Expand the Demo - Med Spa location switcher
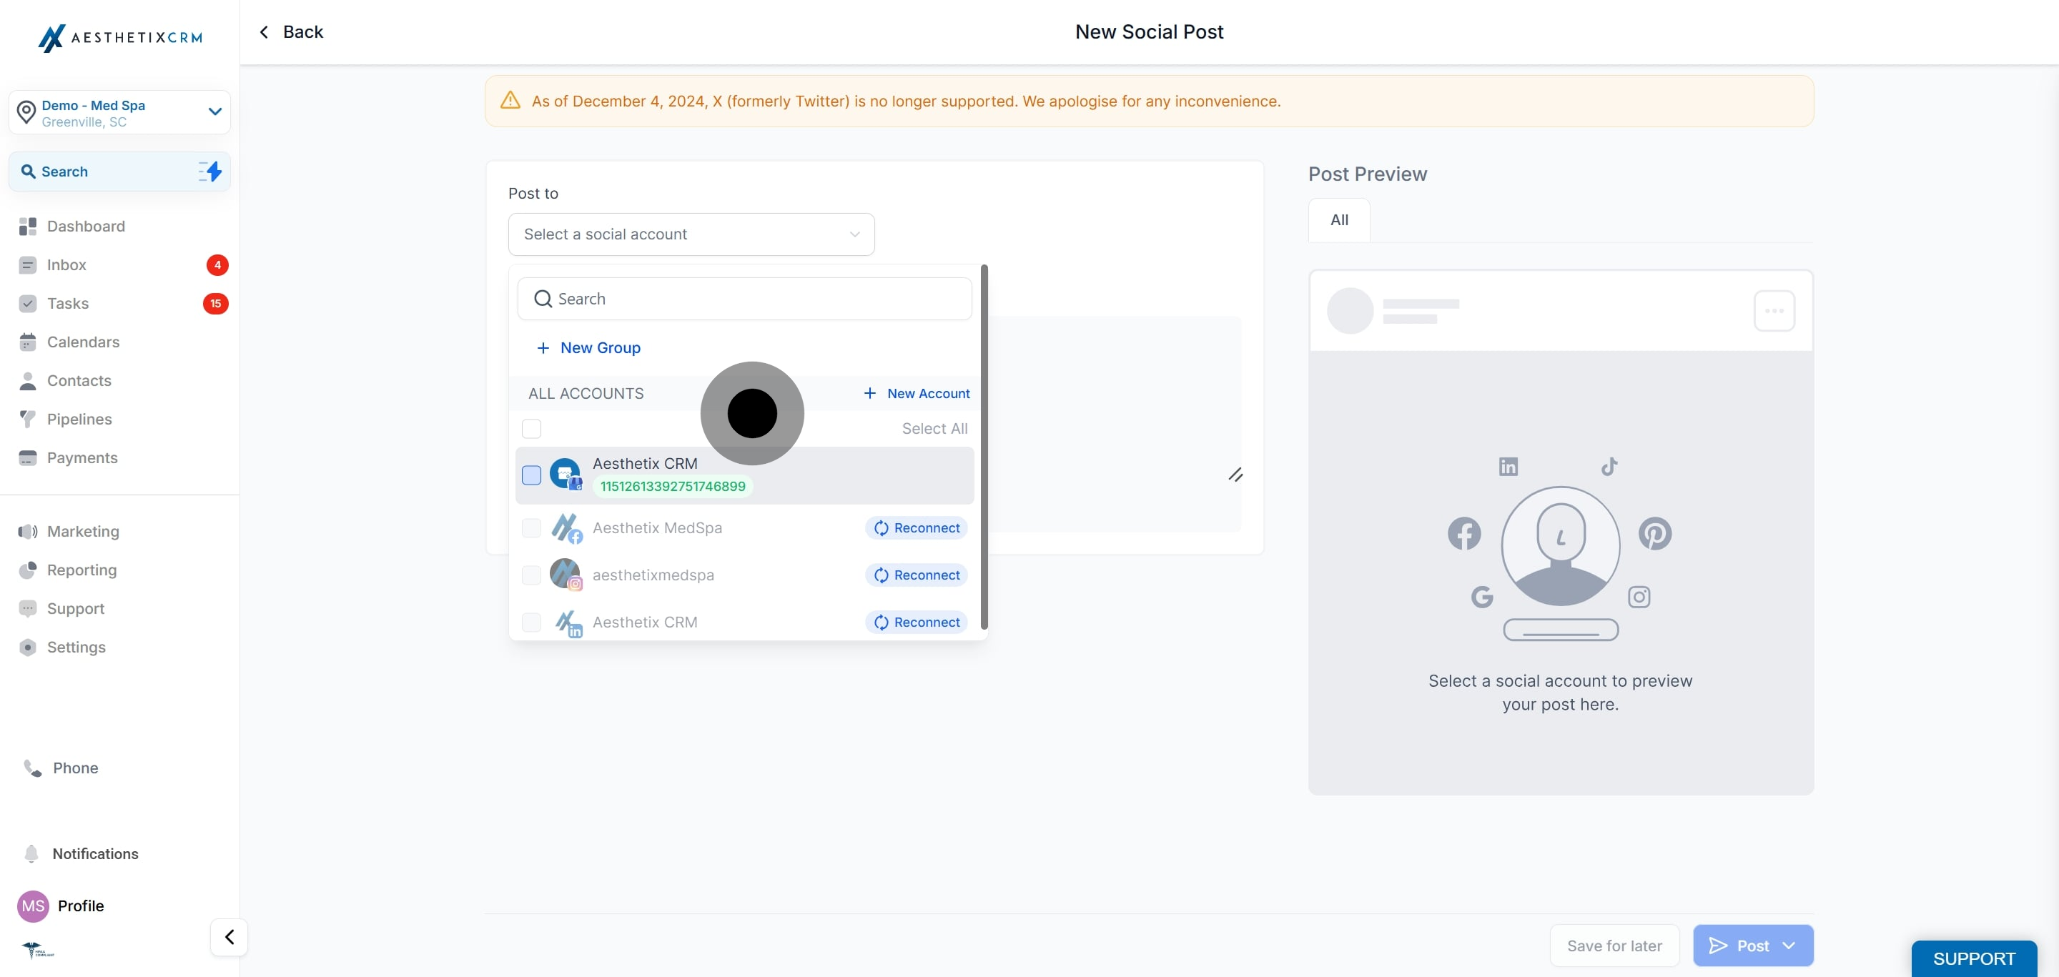 tap(214, 111)
